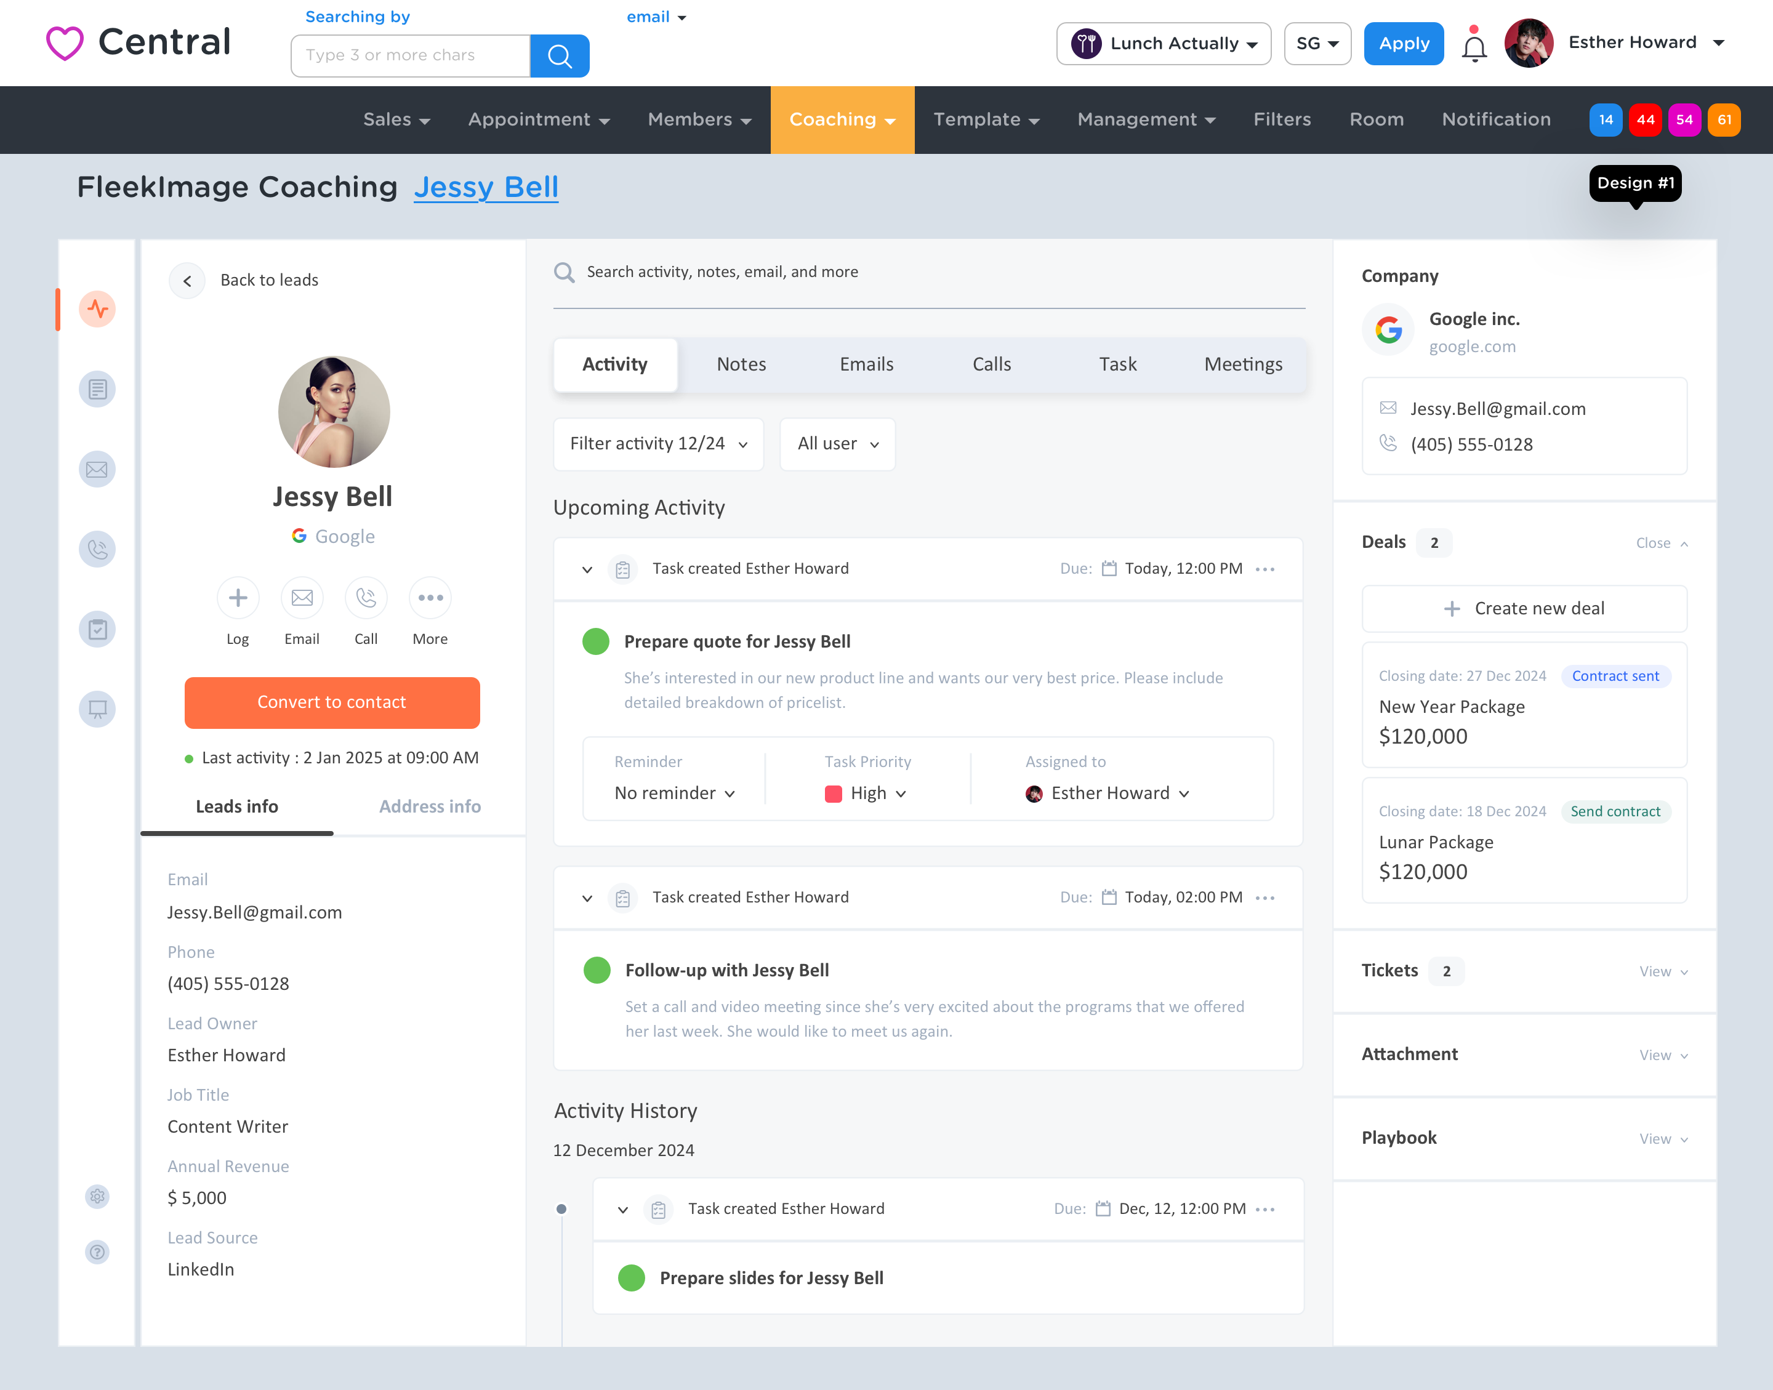Open the phone calls sidebar icon

click(x=98, y=549)
